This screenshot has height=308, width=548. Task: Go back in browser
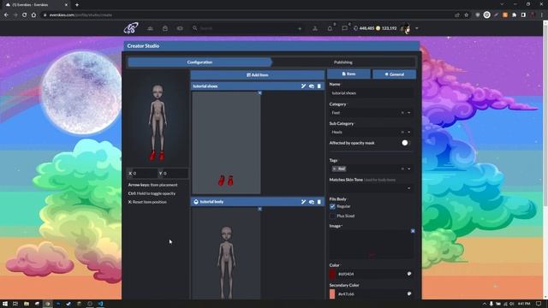pos(6,15)
